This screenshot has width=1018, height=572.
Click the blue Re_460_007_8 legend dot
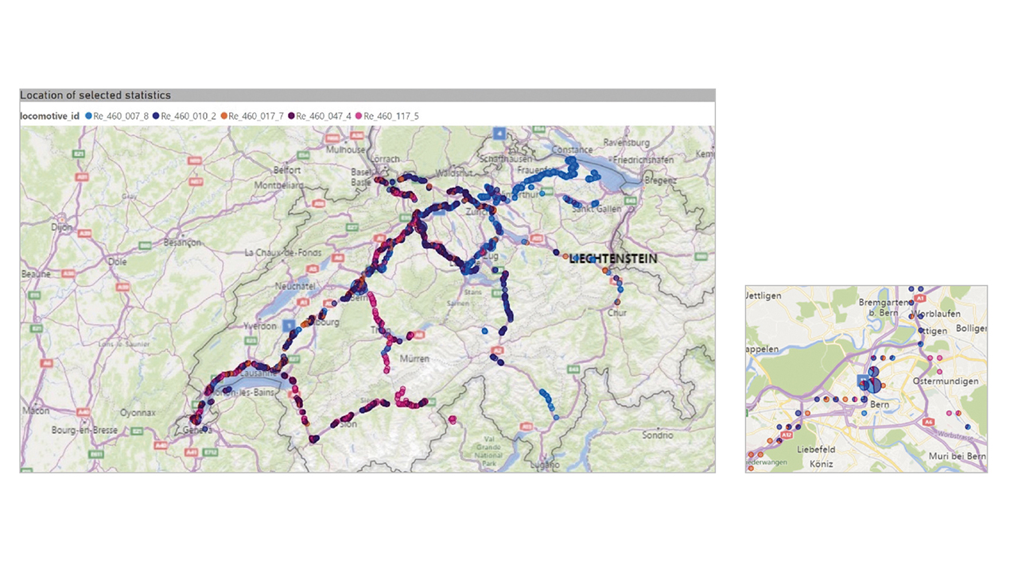(88, 116)
